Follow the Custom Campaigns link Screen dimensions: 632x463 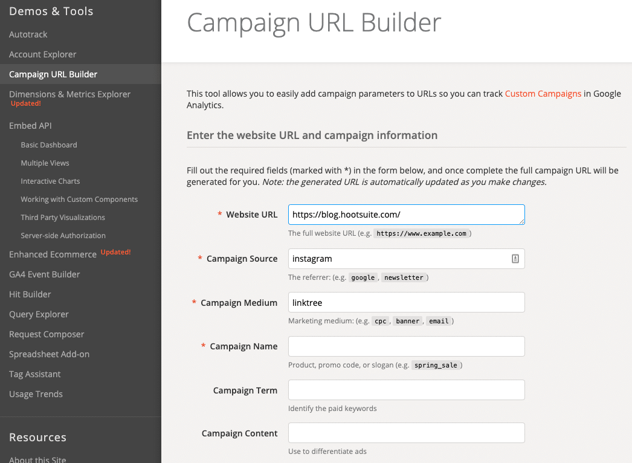(x=543, y=94)
